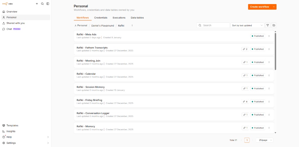
Task: Open Rafiki - Meta Ads workflow
Action: [174, 36]
